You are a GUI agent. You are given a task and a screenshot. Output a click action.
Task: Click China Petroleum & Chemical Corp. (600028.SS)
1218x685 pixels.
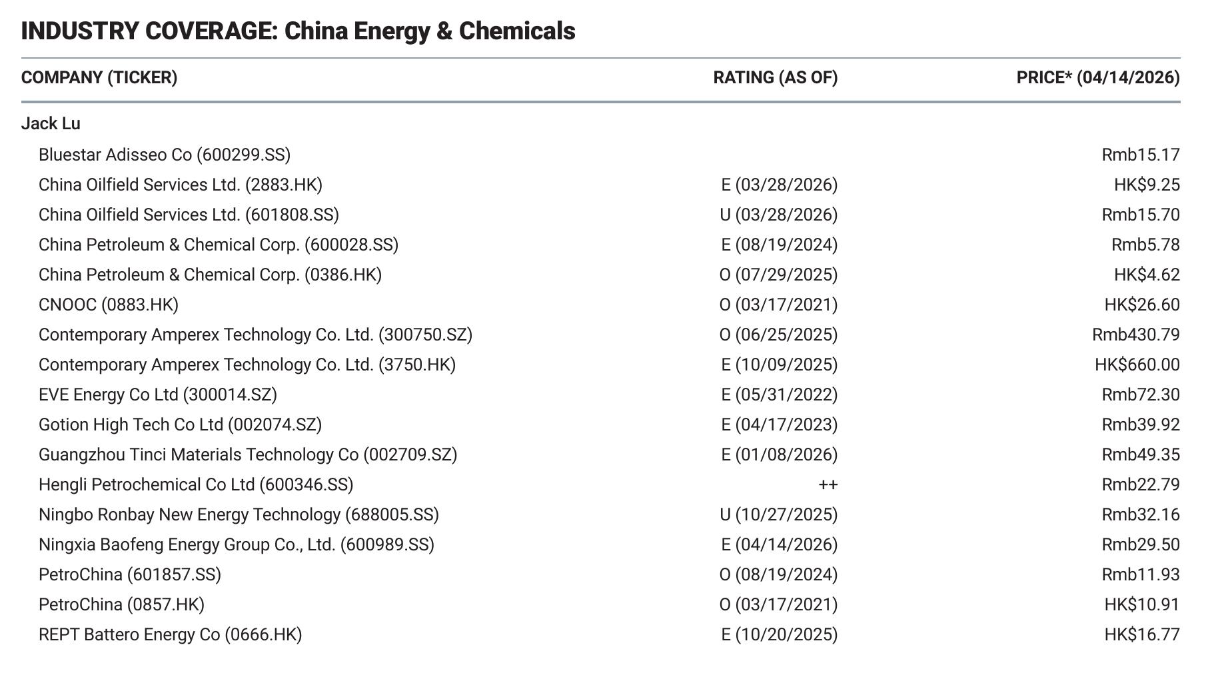click(x=219, y=245)
